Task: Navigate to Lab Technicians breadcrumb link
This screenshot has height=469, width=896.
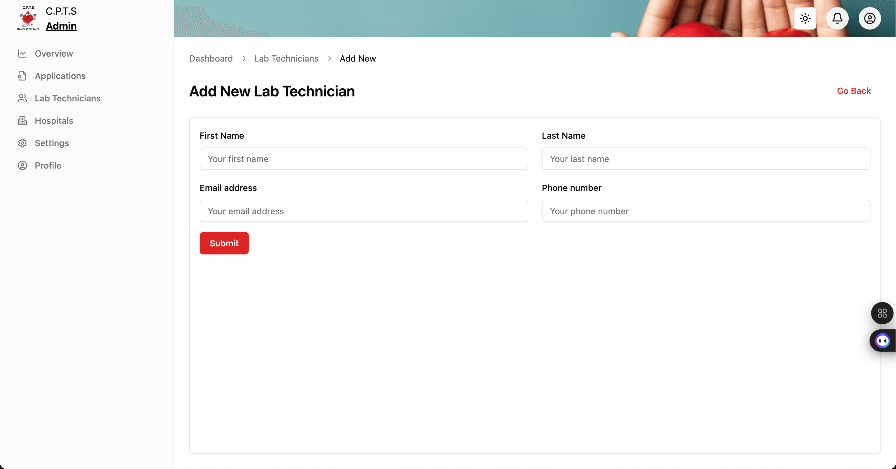Action: (286, 58)
